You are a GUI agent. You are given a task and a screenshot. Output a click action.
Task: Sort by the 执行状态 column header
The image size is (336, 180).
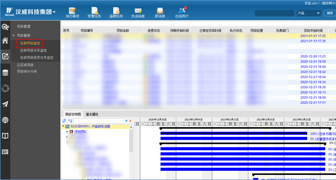coord(236,31)
